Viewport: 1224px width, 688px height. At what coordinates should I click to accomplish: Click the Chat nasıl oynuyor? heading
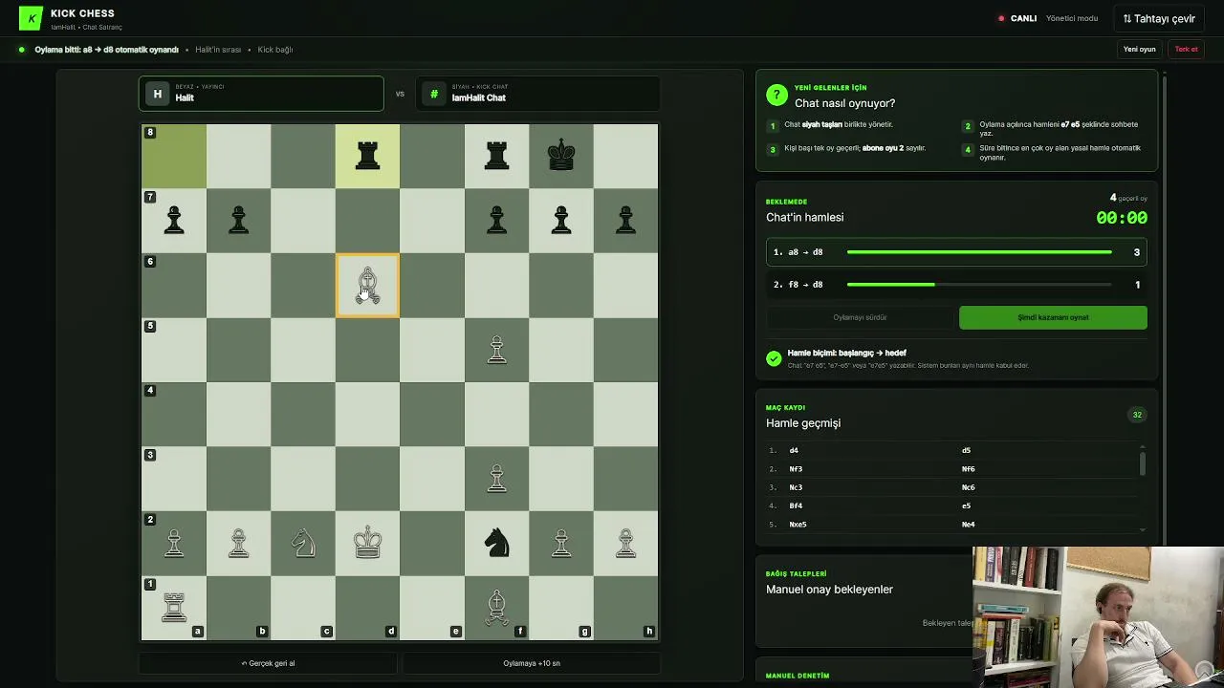tap(844, 103)
